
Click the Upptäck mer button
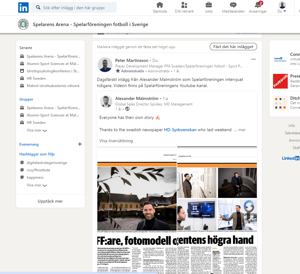point(50,201)
